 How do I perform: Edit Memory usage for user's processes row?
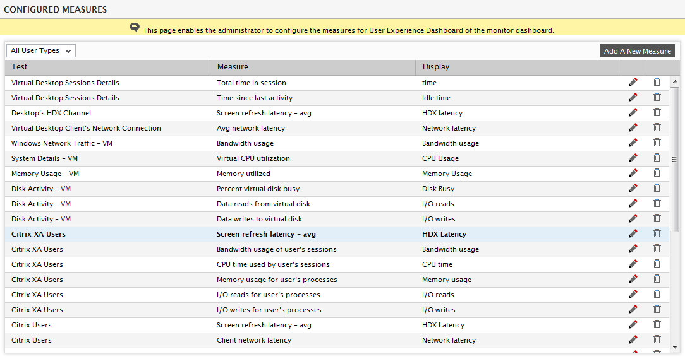point(633,279)
